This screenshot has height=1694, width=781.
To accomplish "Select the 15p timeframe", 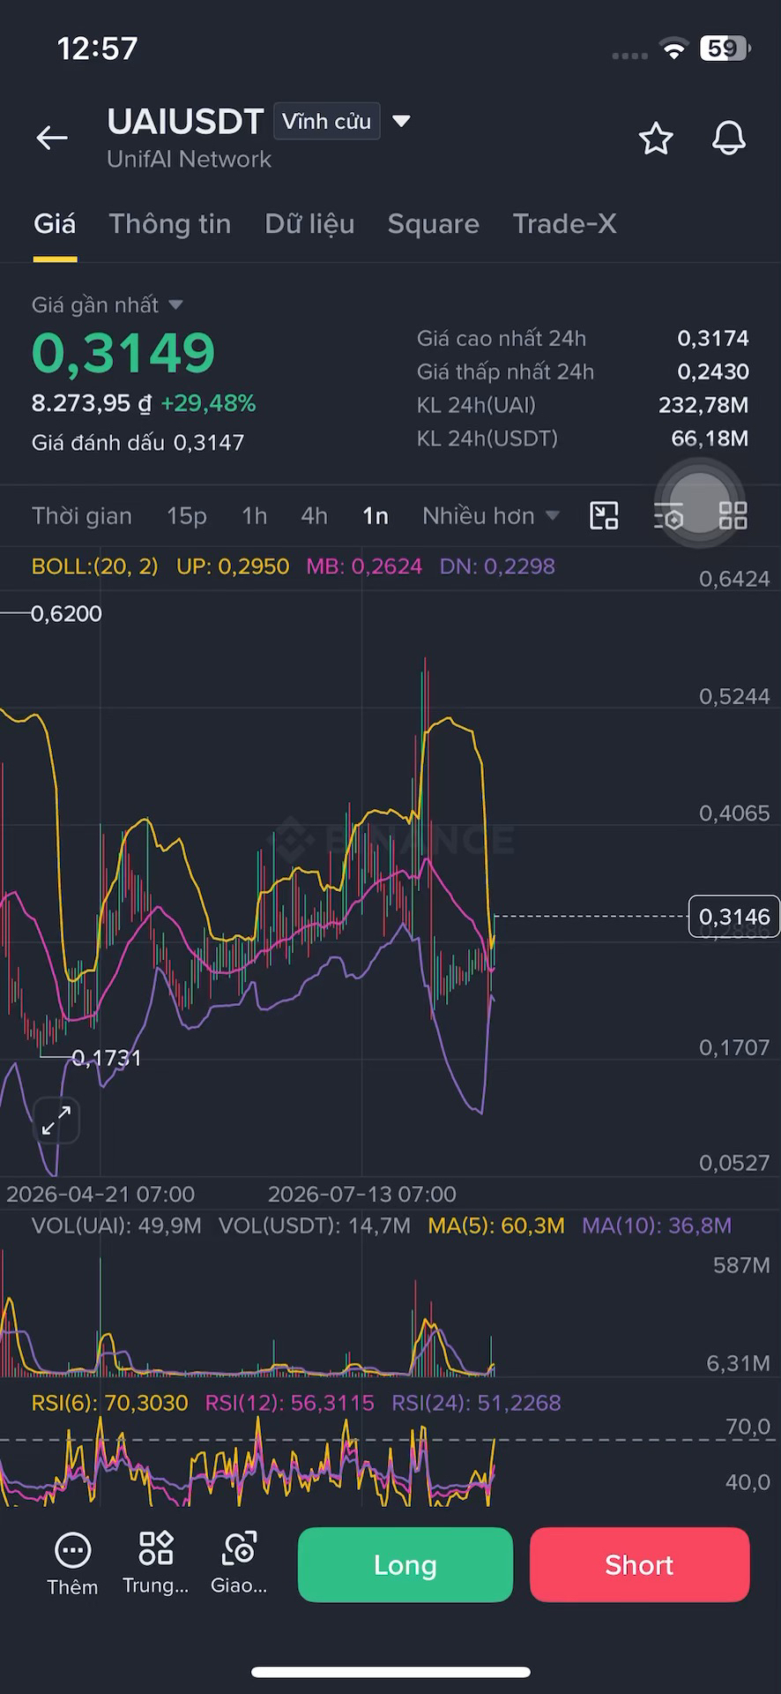I will coord(187,516).
